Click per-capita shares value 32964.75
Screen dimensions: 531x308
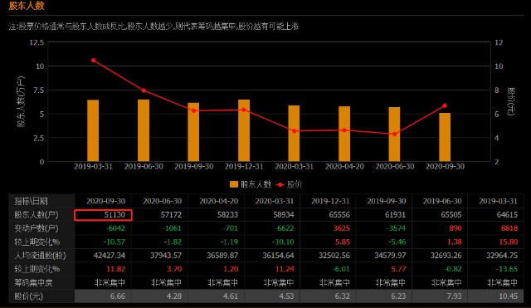(502, 256)
